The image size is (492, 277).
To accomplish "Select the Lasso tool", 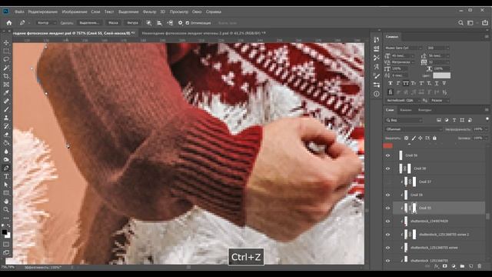I will tap(6, 59).
